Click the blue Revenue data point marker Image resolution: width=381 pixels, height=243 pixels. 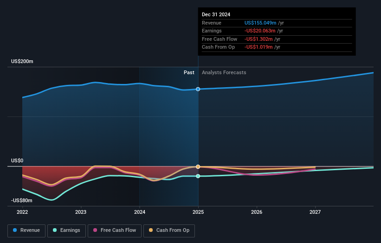[x=198, y=89]
